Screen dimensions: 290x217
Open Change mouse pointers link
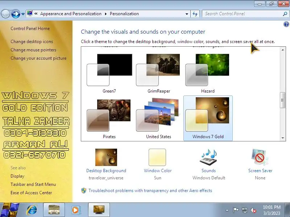coord(33,50)
